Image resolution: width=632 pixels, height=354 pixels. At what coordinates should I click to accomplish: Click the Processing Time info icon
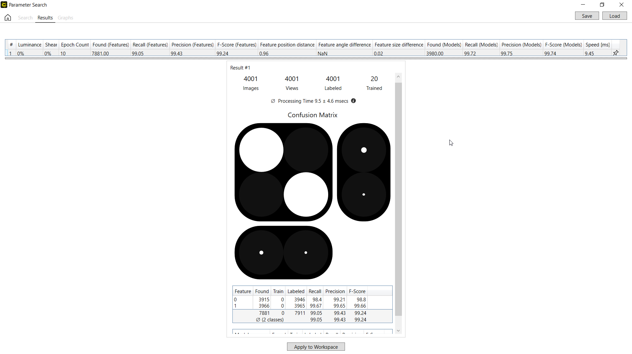(x=353, y=101)
